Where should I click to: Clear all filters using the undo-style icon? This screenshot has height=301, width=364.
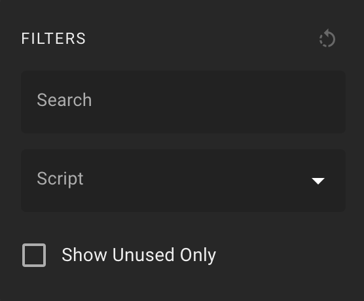327,39
